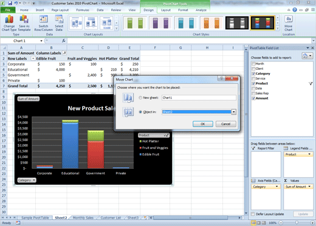Apply the purple chart style

160,23
